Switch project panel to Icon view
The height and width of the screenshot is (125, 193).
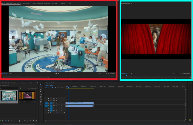tap(6, 121)
